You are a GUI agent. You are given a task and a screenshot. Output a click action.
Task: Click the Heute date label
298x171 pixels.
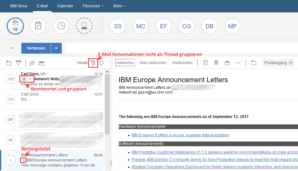pos(82,63)
